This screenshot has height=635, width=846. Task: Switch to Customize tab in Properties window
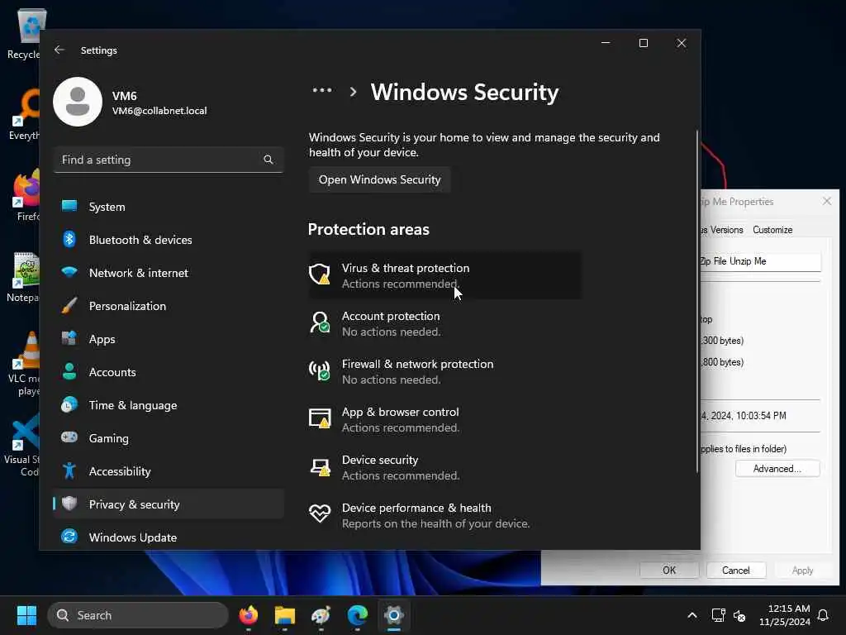772,230
